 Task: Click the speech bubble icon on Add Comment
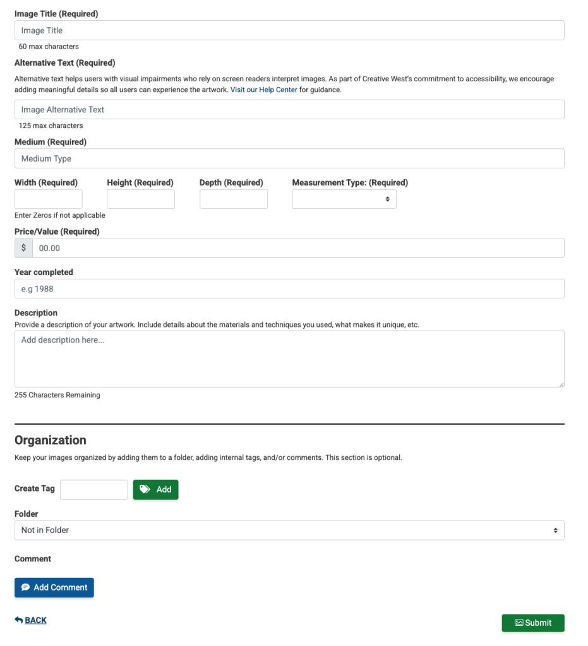click(x=25, y=587)
